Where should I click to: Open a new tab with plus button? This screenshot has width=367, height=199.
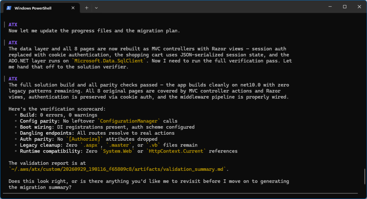pyautogui.click(x=87, y=8)
